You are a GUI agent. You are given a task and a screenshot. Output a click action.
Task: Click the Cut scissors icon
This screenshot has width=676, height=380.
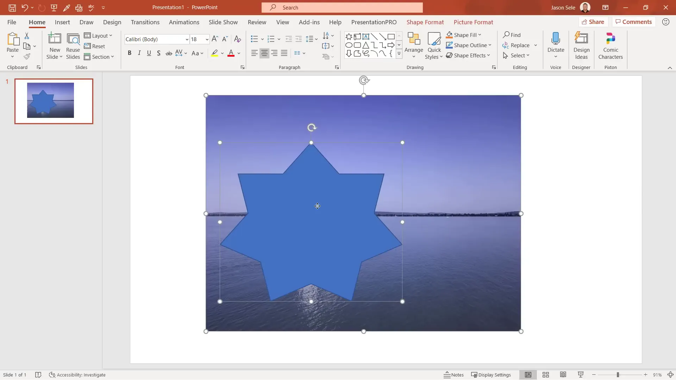point(27,36)
